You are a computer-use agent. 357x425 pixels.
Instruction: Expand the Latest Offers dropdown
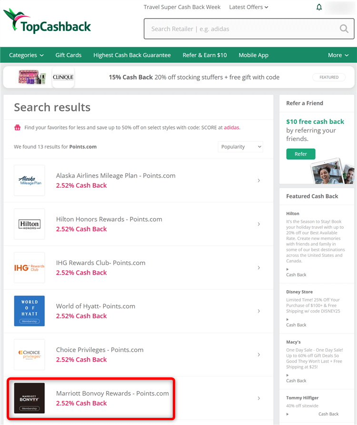[248, 7]
